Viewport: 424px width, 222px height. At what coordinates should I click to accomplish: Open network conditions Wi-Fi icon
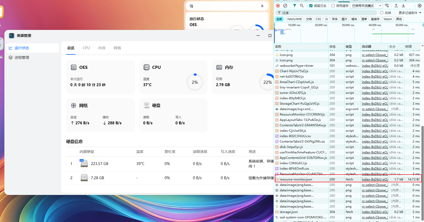pyautogui.click(x=387, y=6)
